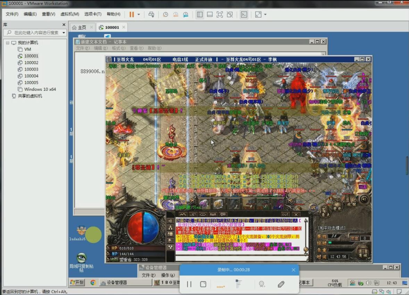Open the 文件 menu in Notepad window
Viewport: 409px width, 295px height.
pos(83,48)
